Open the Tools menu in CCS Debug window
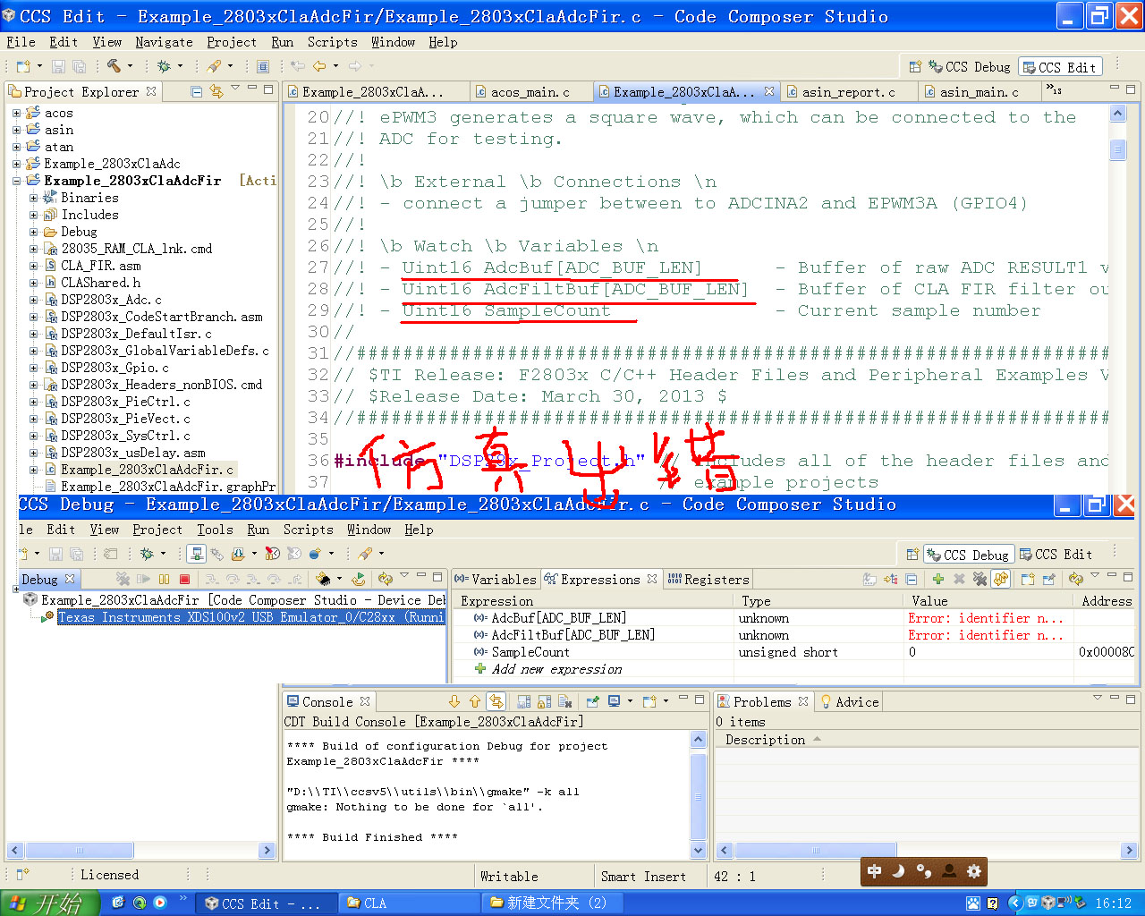Viewport: 1145px width, 916px height. [x=215, y=530]
